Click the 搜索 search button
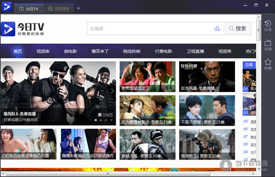The height and width of the screenshot is (177, 275). tap(237, 28)
